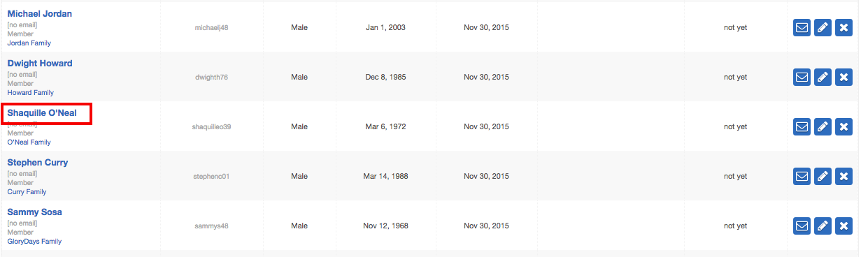Open Michael Jordan's profile link

(40, 14)
